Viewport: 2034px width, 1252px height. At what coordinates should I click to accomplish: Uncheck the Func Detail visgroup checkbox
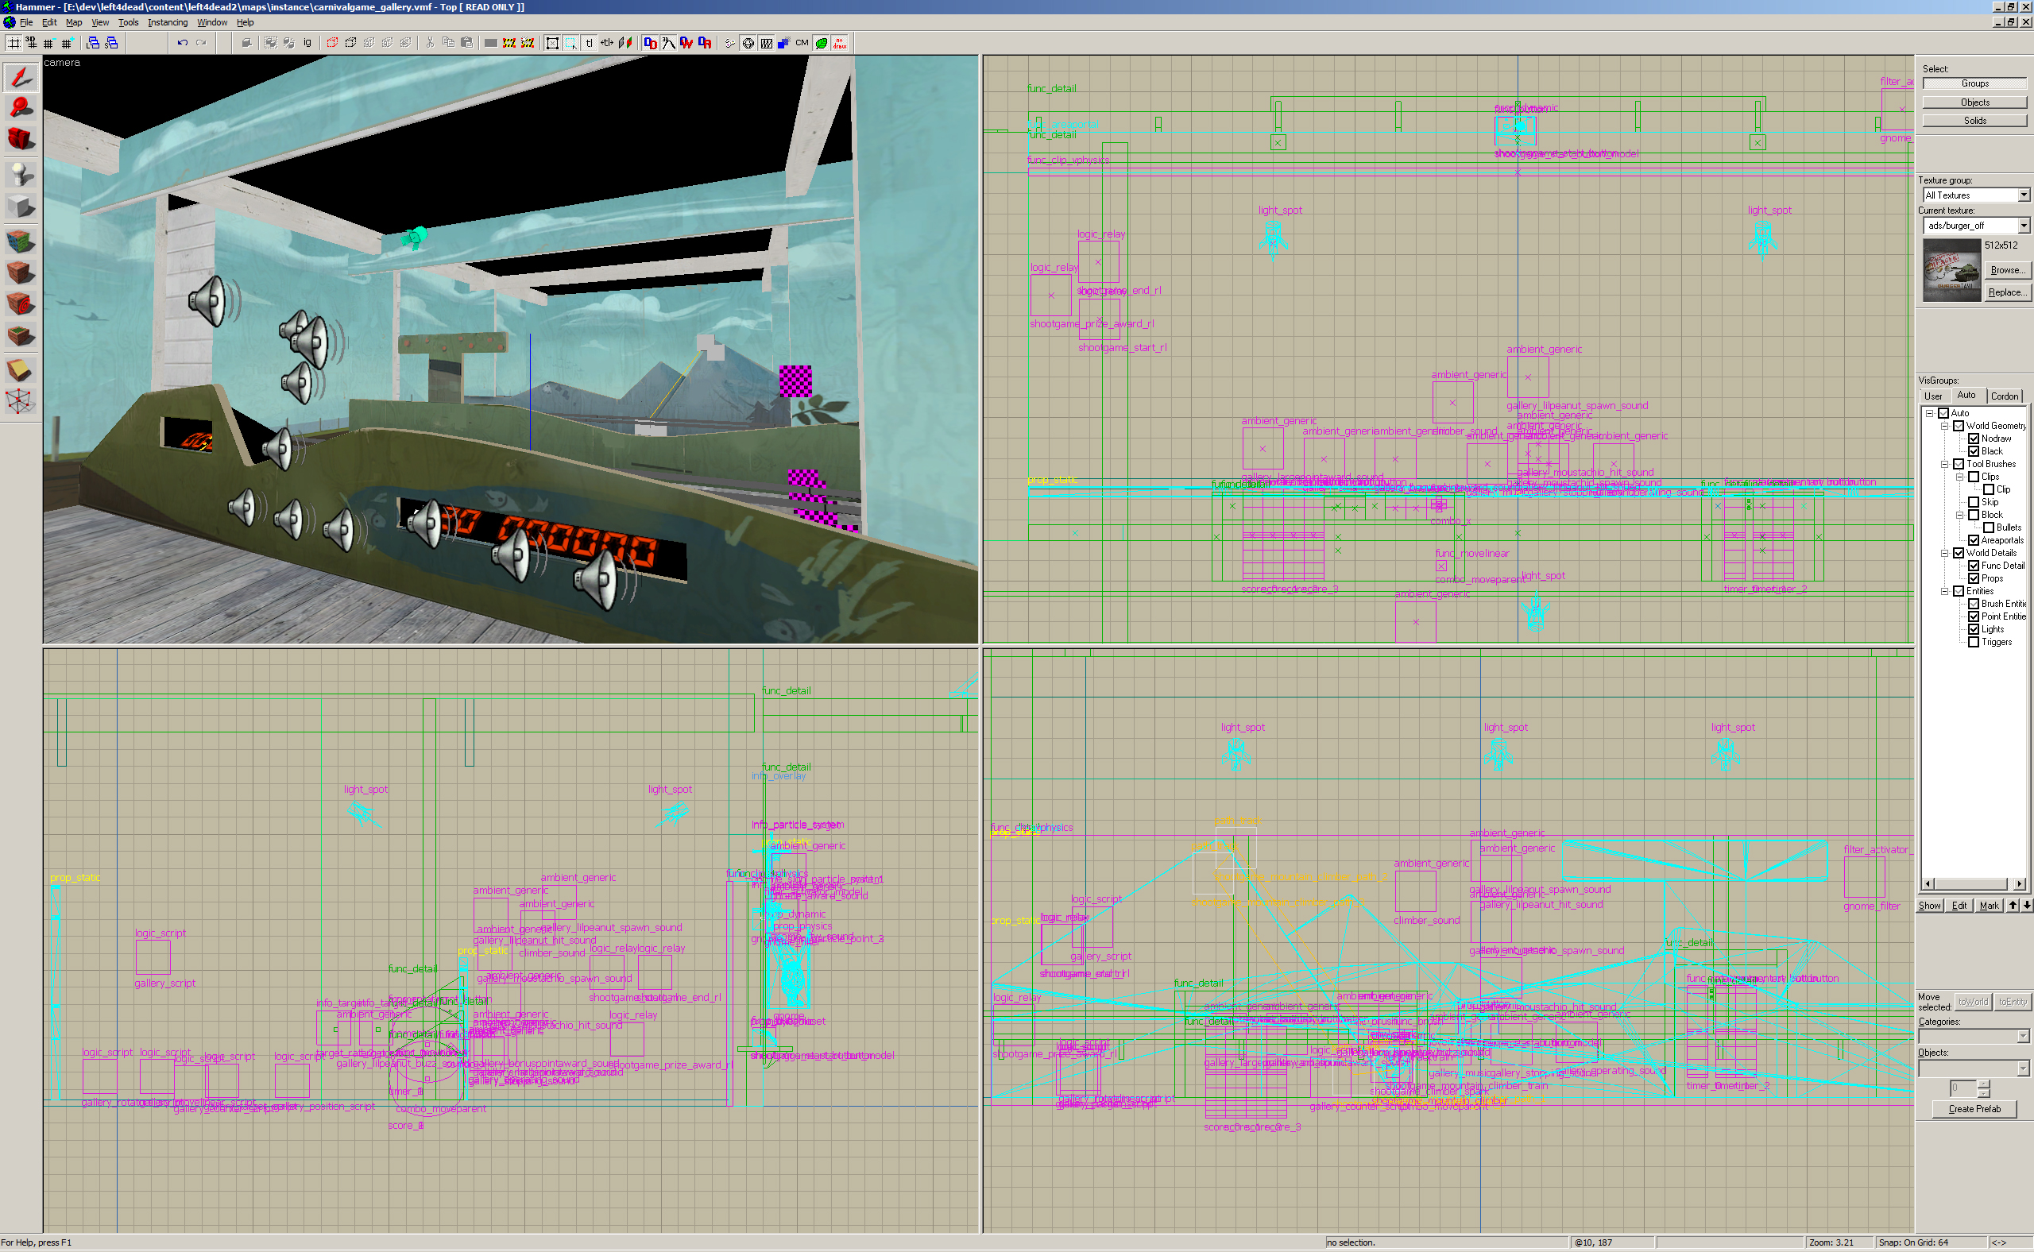[x=1974, y=566]
